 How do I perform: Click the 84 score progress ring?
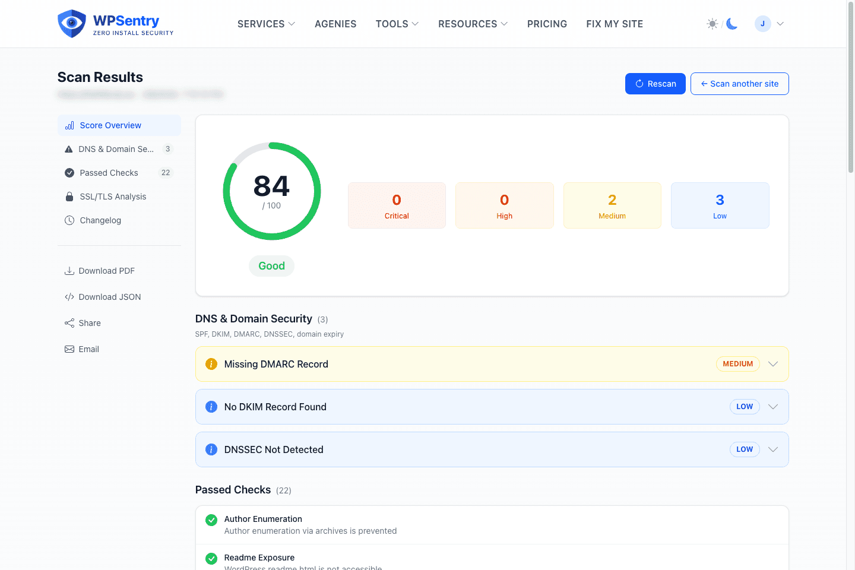(272, 191)
